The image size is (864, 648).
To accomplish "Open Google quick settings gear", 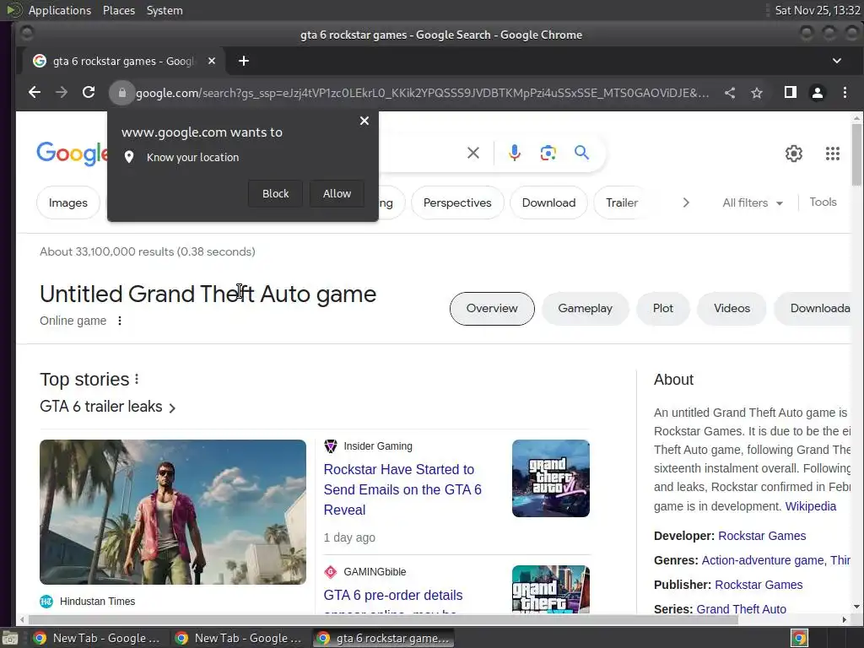I will pos(793,154).
